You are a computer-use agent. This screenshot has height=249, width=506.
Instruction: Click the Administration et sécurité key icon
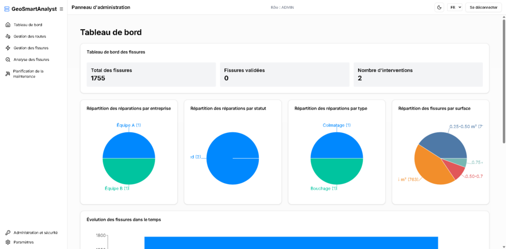coord(8,232)
